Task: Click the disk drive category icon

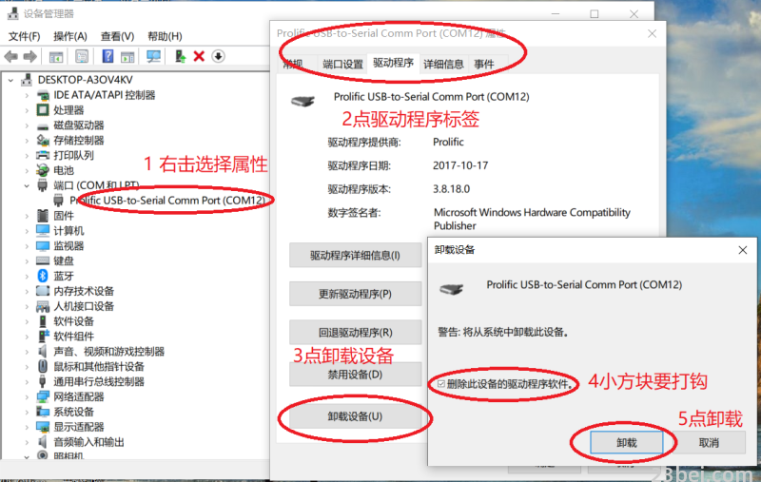Action: pyautogui.click(x=43, y=126)
